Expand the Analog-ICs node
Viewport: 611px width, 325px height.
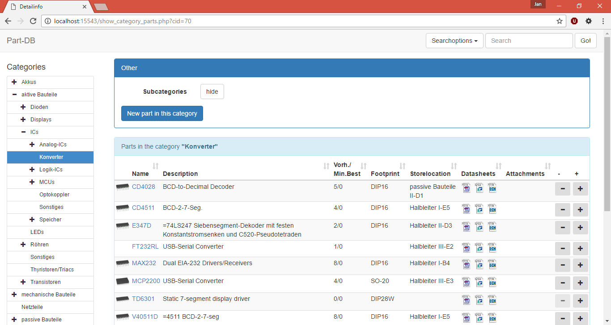[32, 145]
